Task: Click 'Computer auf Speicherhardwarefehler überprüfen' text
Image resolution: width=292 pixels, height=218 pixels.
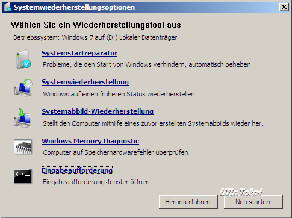Action: pyautogui.click(x=116, y=152)
